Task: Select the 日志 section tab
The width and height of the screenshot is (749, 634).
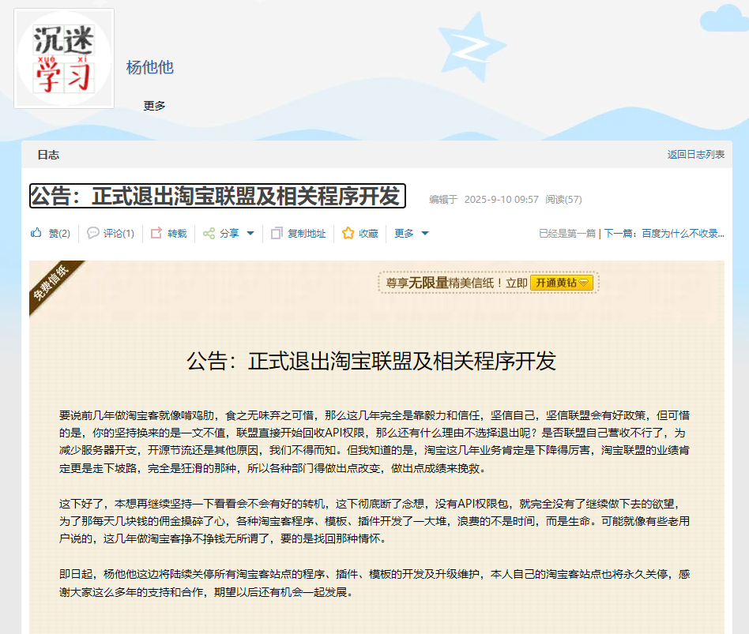Action: 48,155
